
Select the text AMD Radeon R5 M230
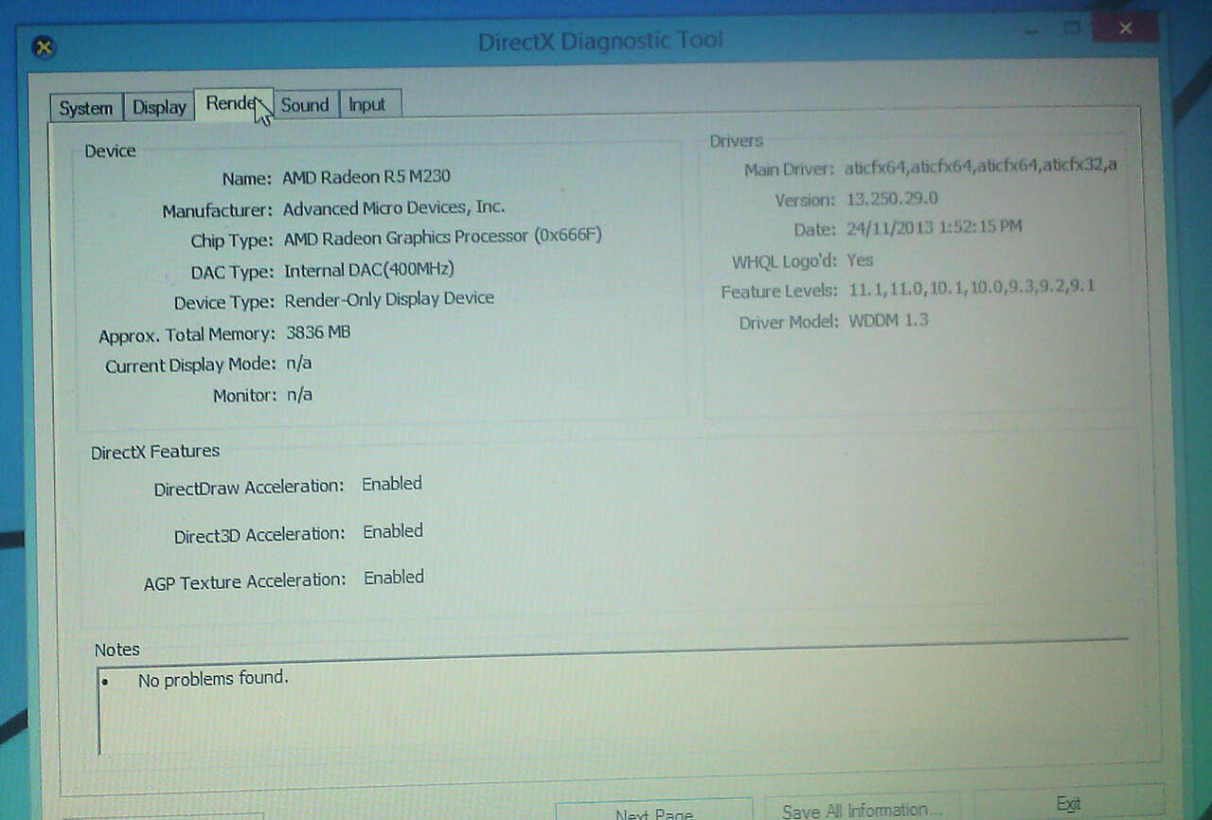click(366, 177)
